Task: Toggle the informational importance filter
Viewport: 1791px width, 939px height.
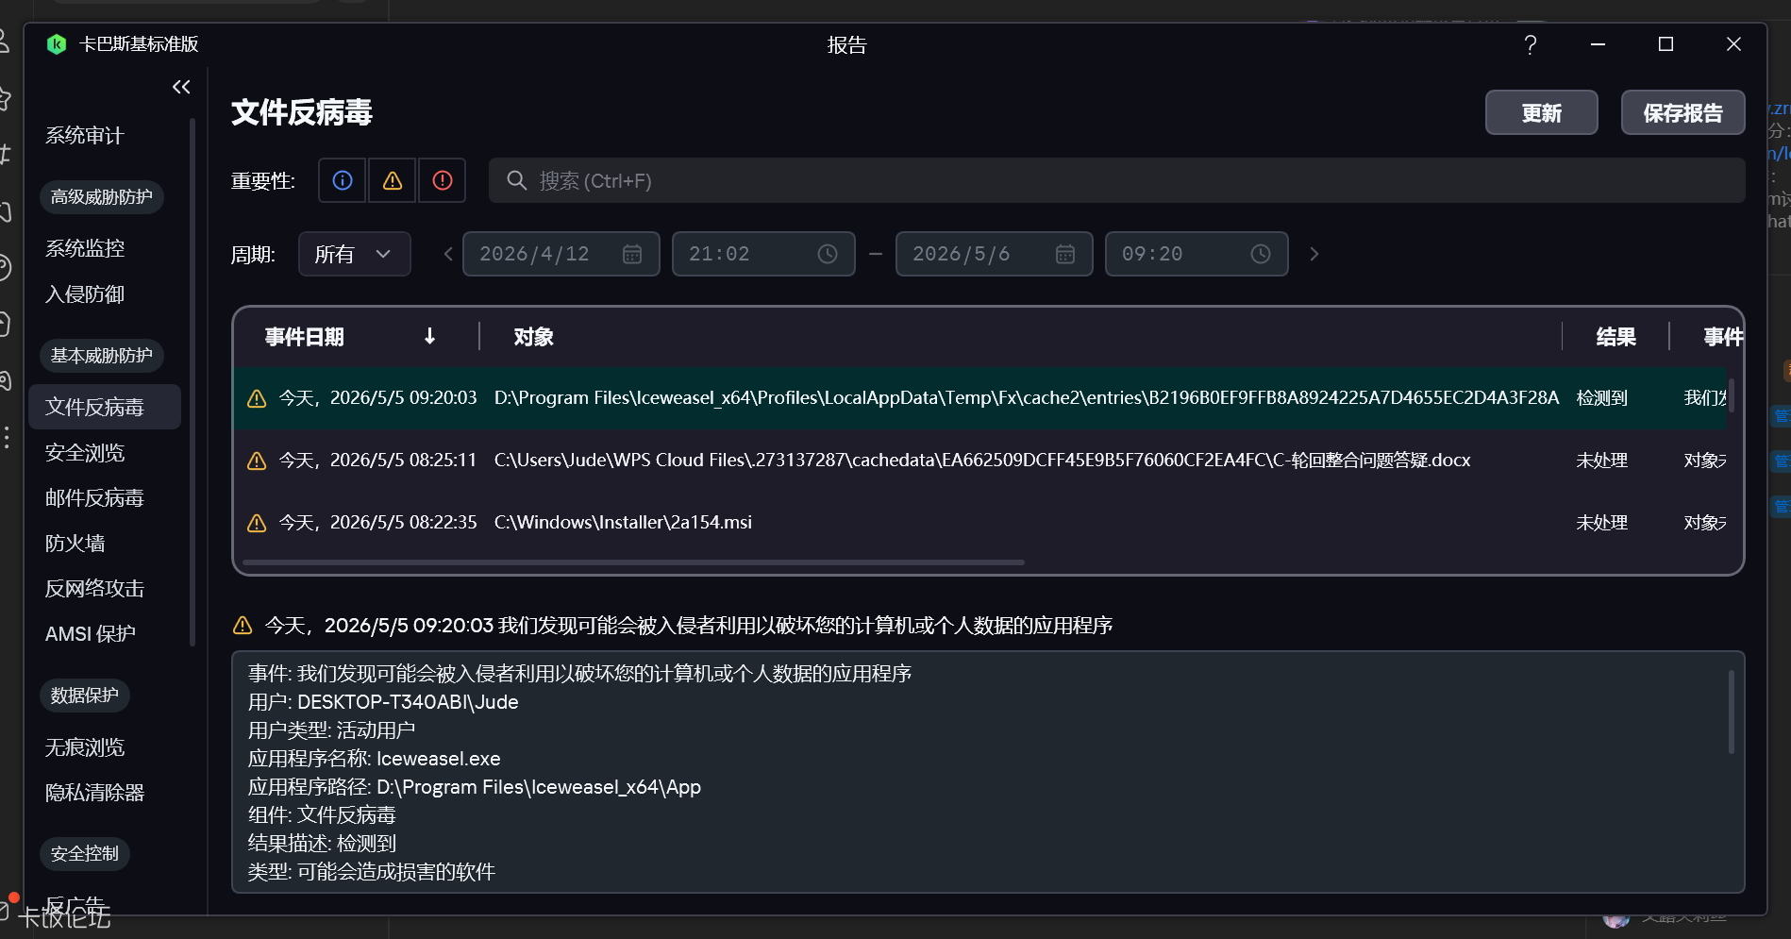Action: coord(343,180)
